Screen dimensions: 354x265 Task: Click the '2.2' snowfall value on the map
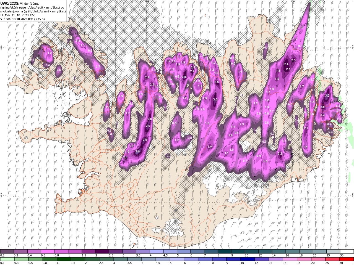[280, 153]
